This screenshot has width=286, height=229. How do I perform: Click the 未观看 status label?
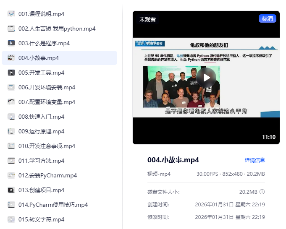(147, 19)
